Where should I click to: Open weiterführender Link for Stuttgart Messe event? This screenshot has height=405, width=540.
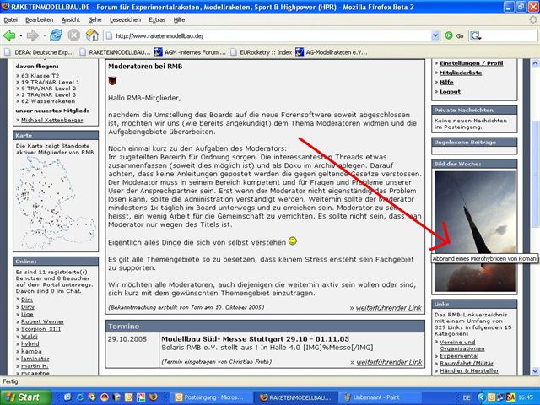coord(389,362)
